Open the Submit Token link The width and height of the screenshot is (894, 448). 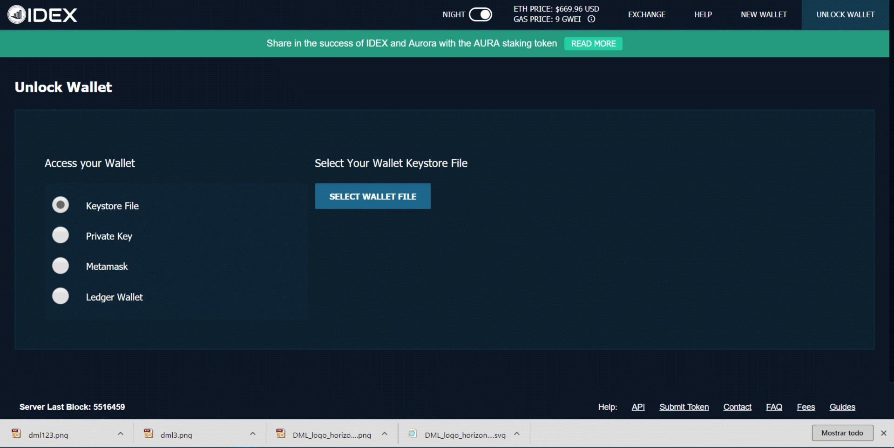tap(684, 407)
